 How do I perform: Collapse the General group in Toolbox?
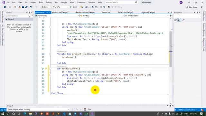pyautogui.click(x=6, y=19)
